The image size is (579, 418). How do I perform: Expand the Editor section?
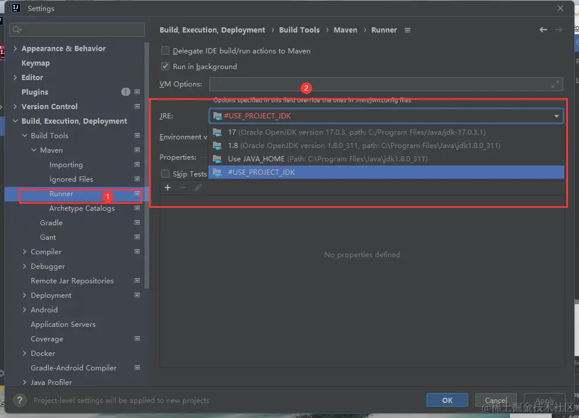click(15, 77)
